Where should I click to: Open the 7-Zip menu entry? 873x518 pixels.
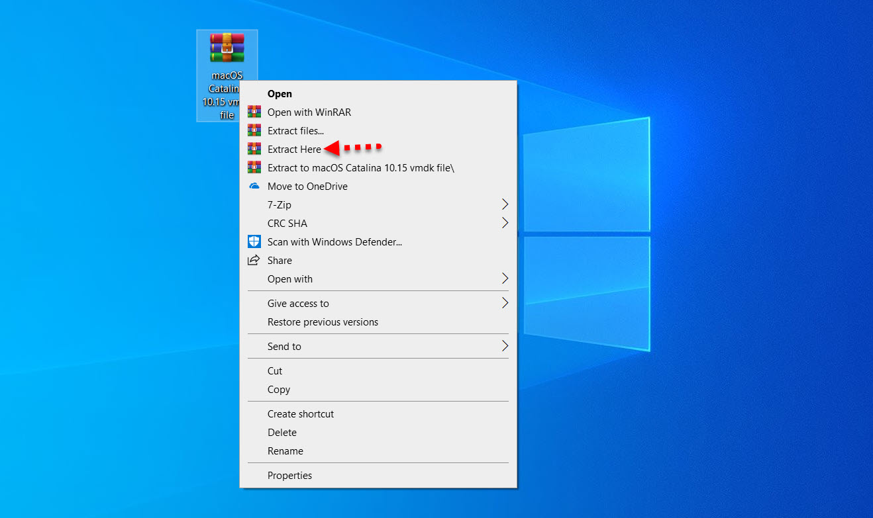(x=378, y=205)
